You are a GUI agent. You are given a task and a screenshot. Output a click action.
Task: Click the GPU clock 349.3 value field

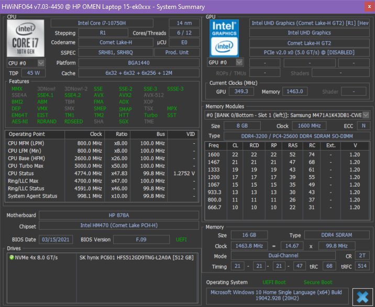242,92
